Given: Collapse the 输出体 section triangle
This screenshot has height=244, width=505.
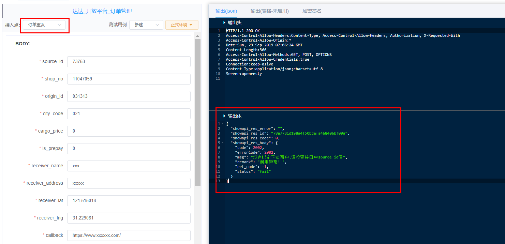Looking at the screenshot, I should (224, 116).
